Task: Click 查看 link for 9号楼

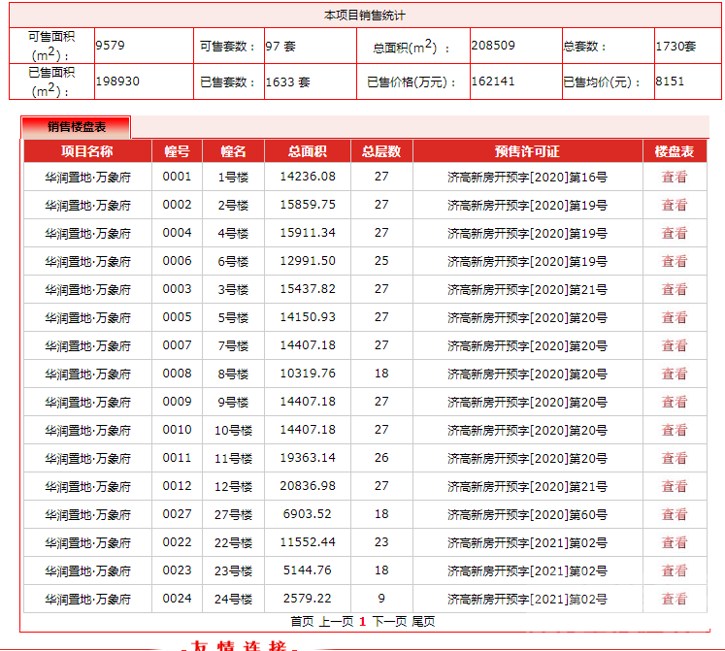Action: coord(675,403)
